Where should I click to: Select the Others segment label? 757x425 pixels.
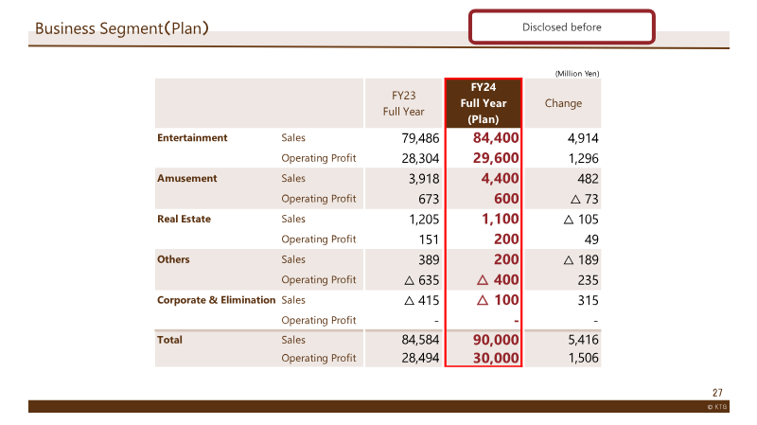coord(173,259)
